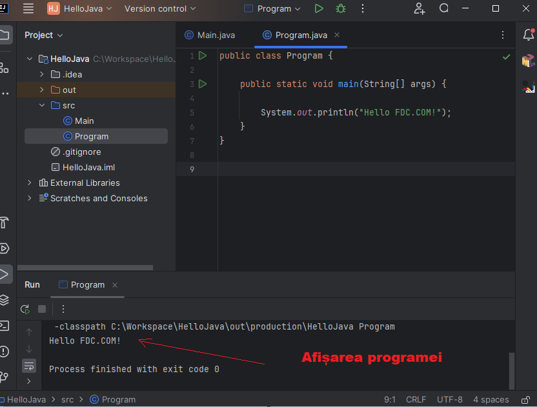The height and width of the screenshot is (407, 537).
Task: Expand the .idea folder
Action: [42, 74]
